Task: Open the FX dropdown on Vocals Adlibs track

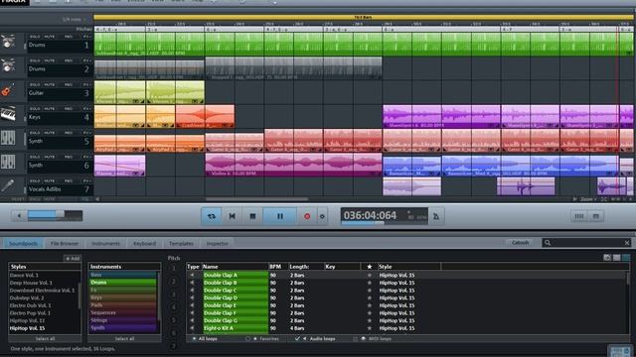Action: click(x=86, y=180)
